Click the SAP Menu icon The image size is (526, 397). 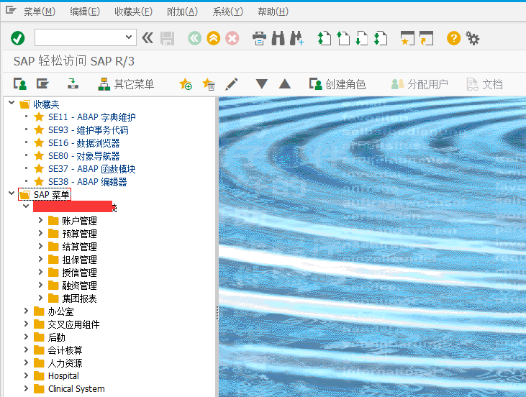(x=42, y=84)
